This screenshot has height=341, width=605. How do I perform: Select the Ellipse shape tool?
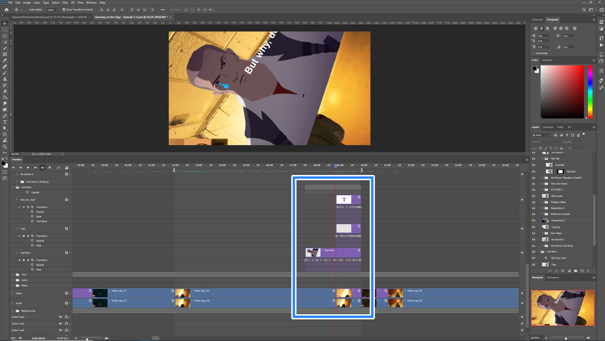tap(5, 134)
